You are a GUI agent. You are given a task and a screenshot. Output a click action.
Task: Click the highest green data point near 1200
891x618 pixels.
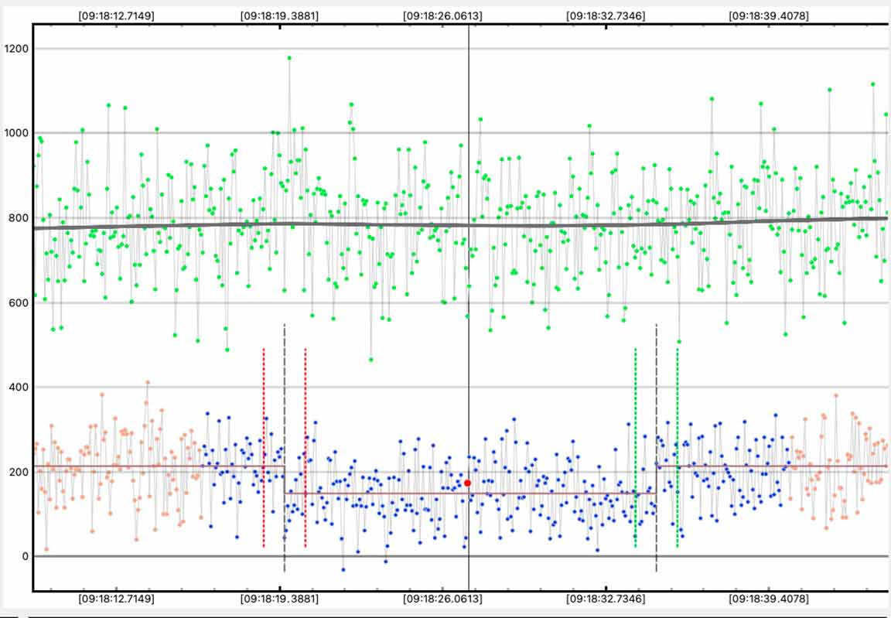pos(289,57)
